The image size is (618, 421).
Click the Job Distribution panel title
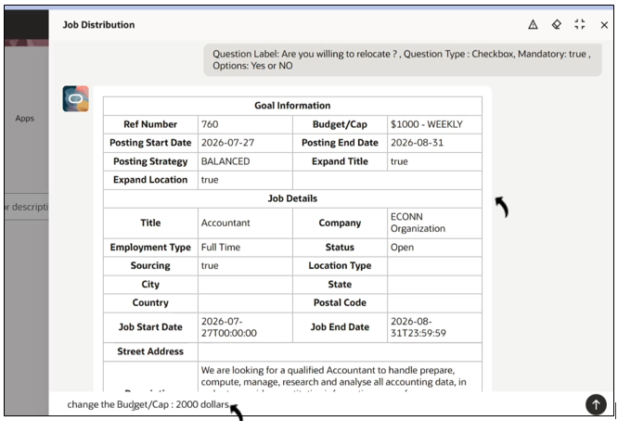(x=98, y=25)
